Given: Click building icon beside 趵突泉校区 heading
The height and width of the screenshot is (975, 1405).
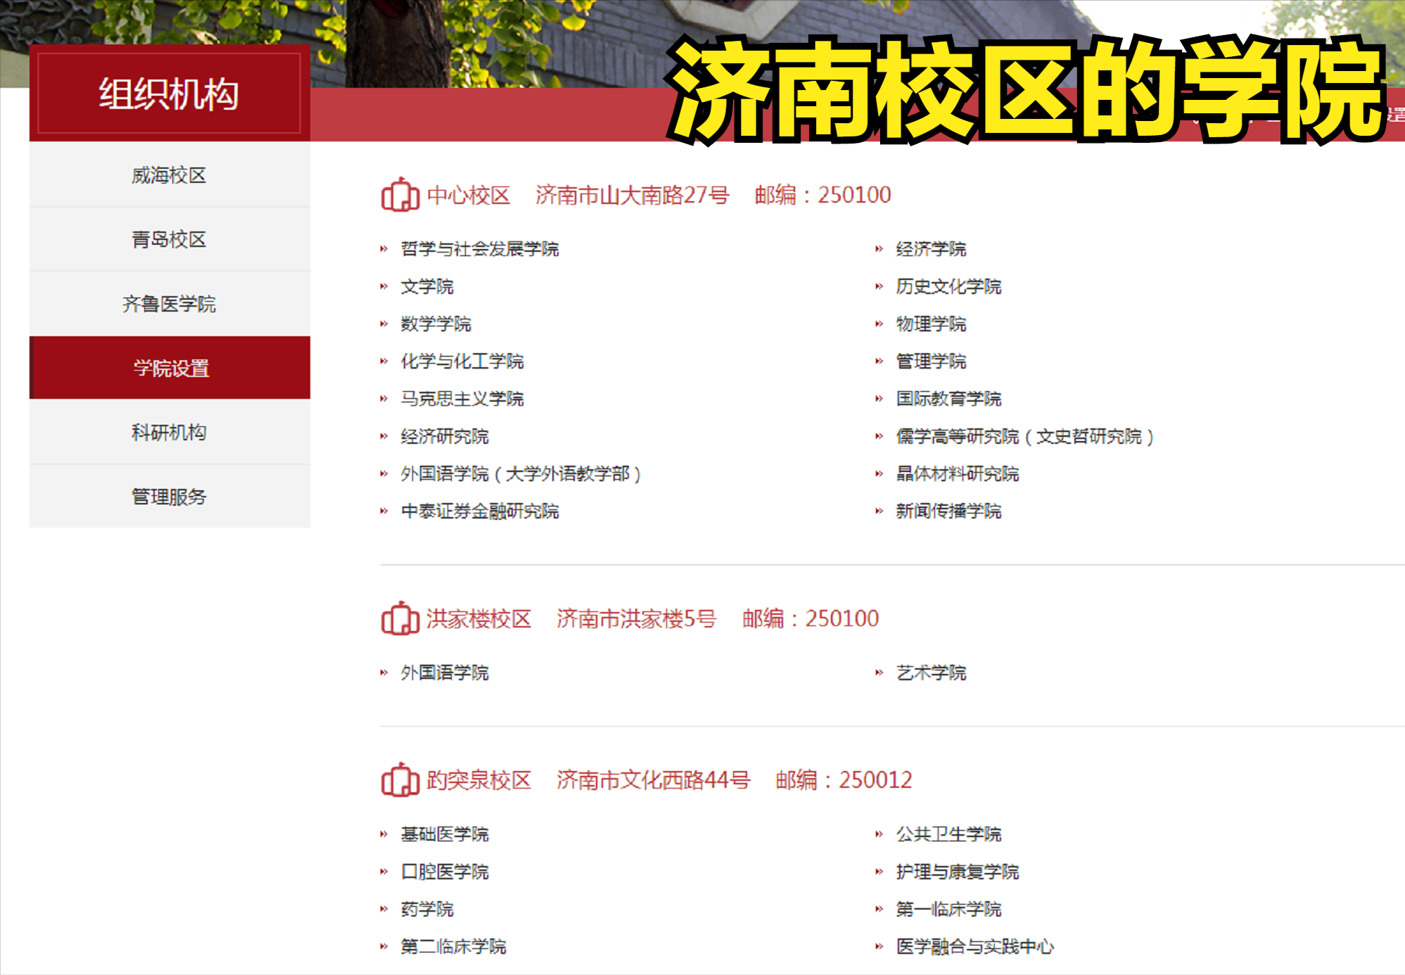Looking at the screenshot, I should coord(400,779).
